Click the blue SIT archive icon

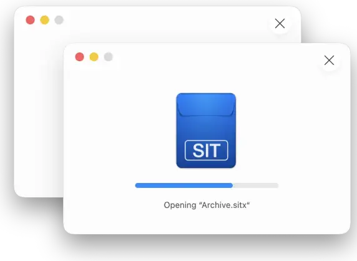(x=206, y=130)
